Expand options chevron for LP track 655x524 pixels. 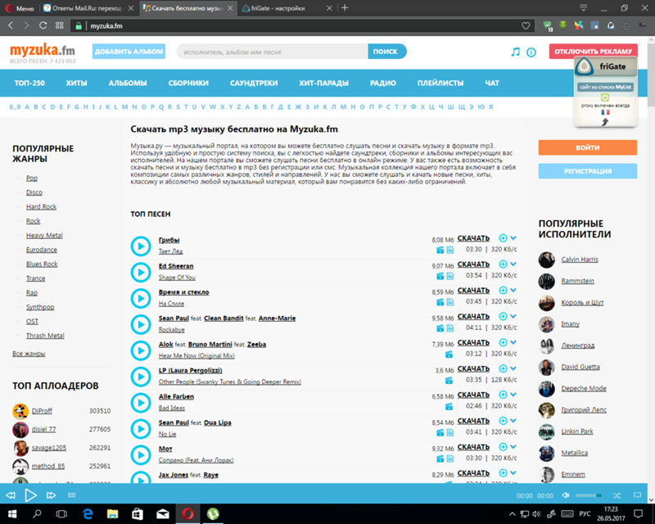coord(513,368)
